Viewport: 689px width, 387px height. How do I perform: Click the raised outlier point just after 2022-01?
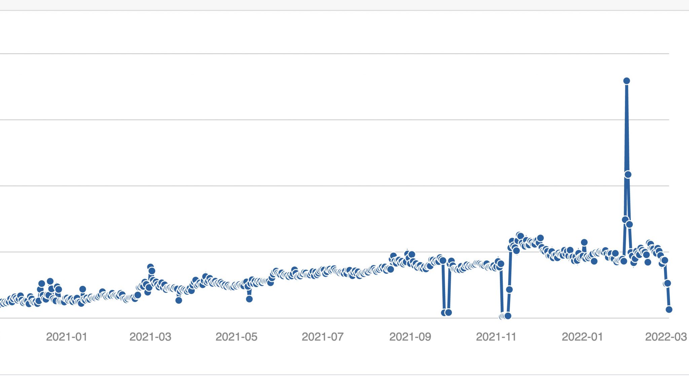click(x=584, y=242)
